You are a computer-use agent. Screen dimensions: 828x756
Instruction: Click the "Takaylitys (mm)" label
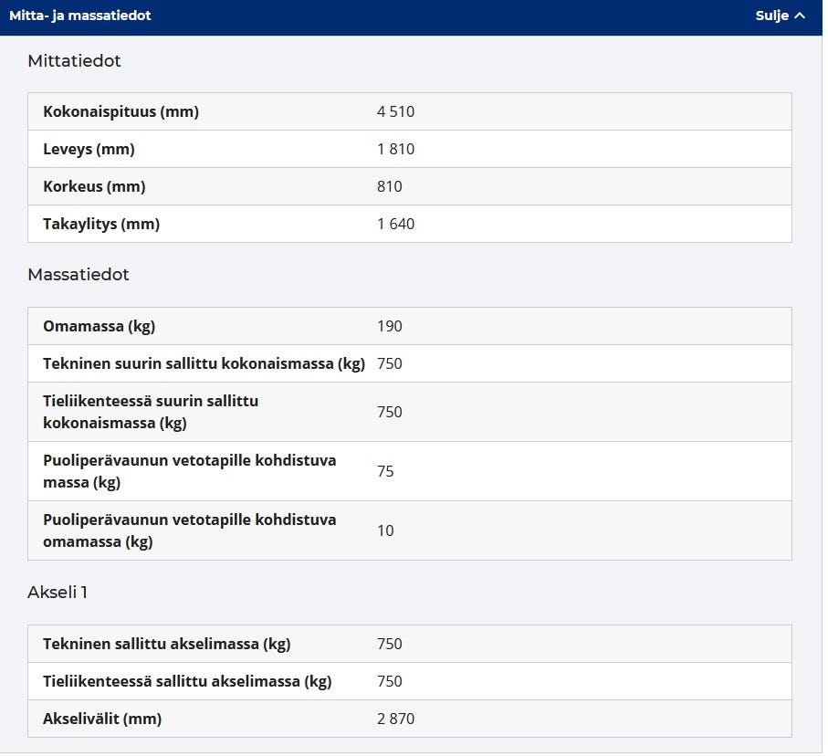point(101,225)
